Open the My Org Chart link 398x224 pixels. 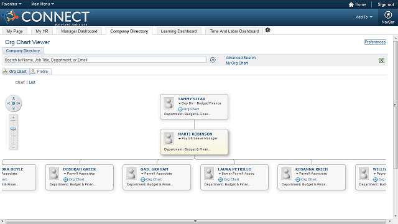pyautogui.click(x=237, y=63)
